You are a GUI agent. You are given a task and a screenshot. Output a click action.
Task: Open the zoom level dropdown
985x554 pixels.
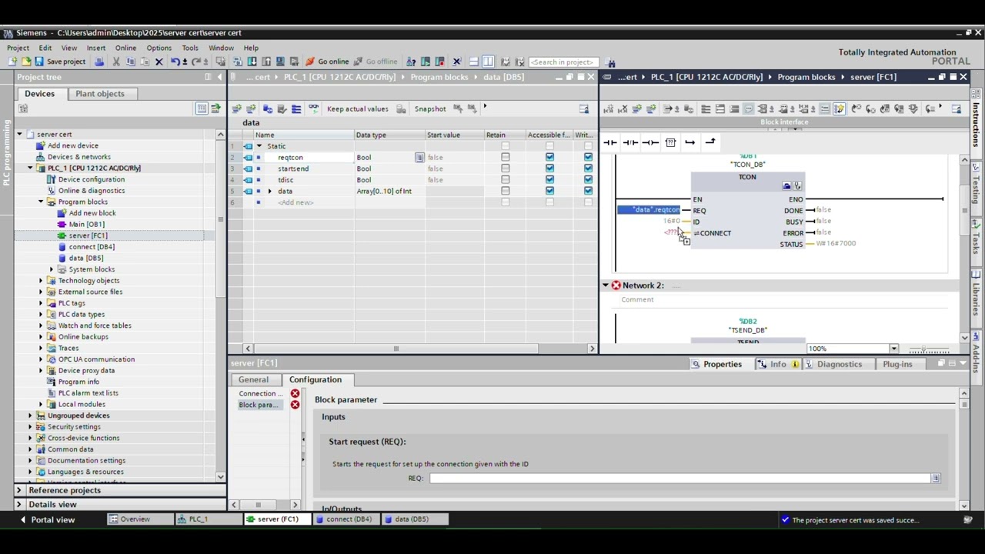(893, 349)
